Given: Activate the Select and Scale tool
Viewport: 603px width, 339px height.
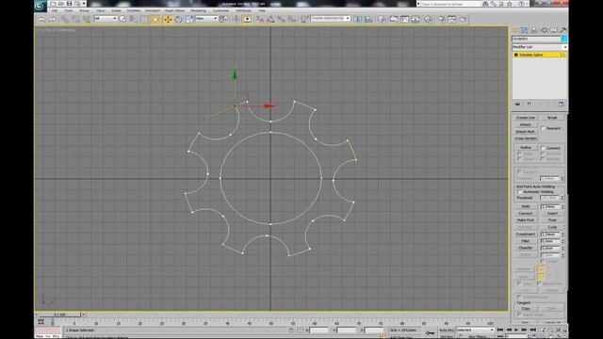Looking at the screenshot, I should pos(189,19).
